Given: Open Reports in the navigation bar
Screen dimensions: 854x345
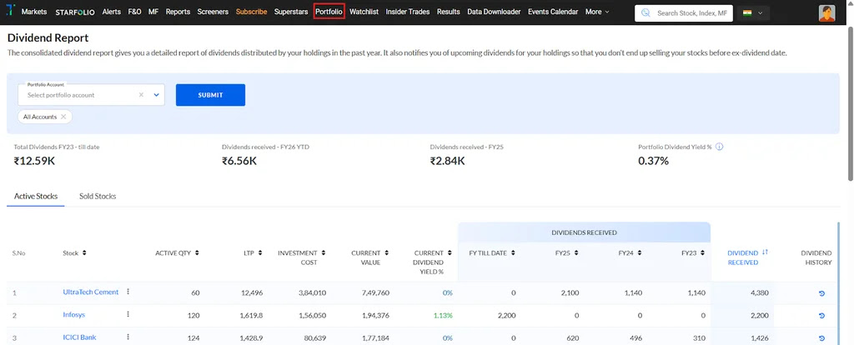Looking at the screenshot, I should [x=178, y=12].
